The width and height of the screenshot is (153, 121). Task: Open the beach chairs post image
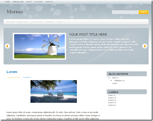[54, 91]
